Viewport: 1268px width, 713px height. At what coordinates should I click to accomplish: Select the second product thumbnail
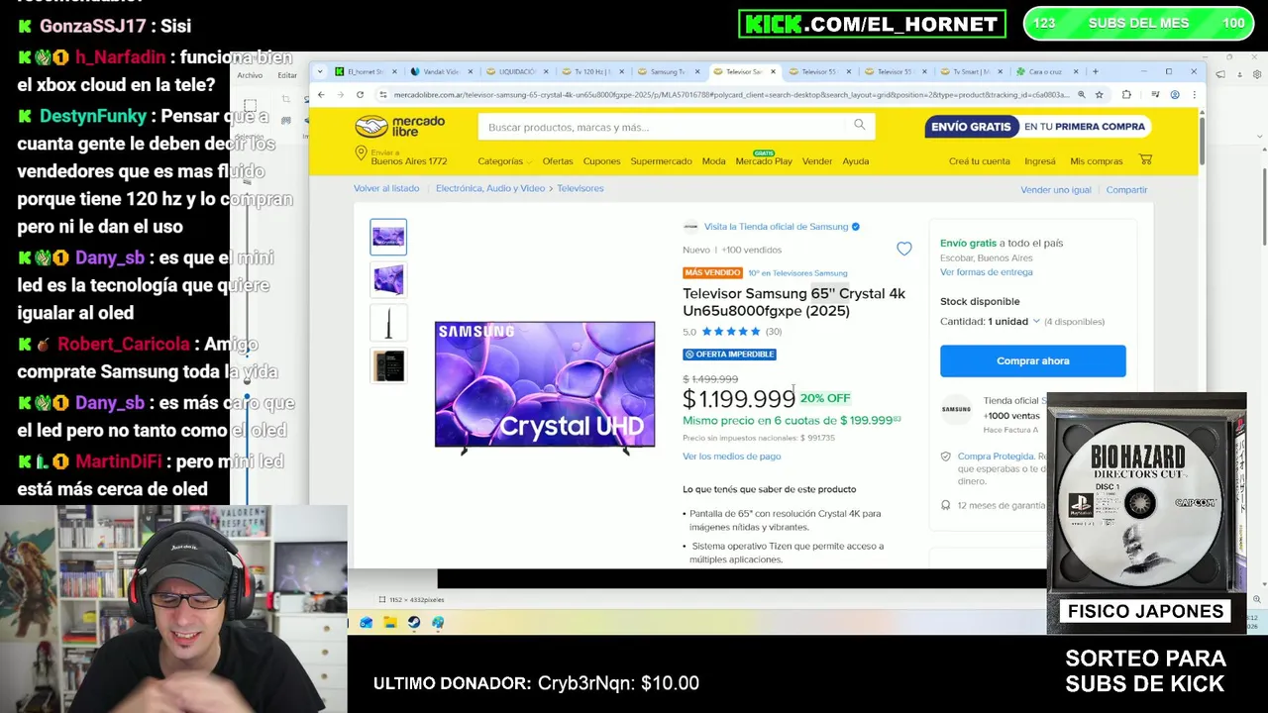pyautogui.click(x=388, y=279)
